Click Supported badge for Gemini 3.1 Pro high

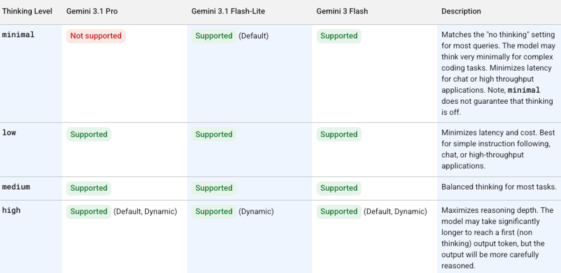tap(89, 212)
